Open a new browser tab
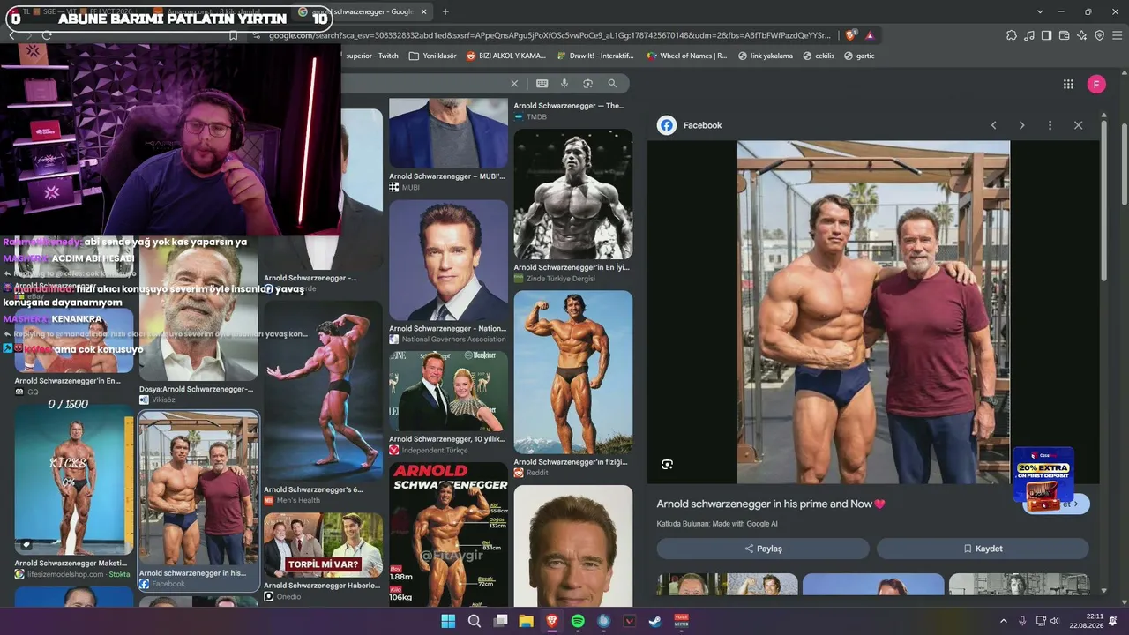This screenshot has height=635, width=1129. 445,11
